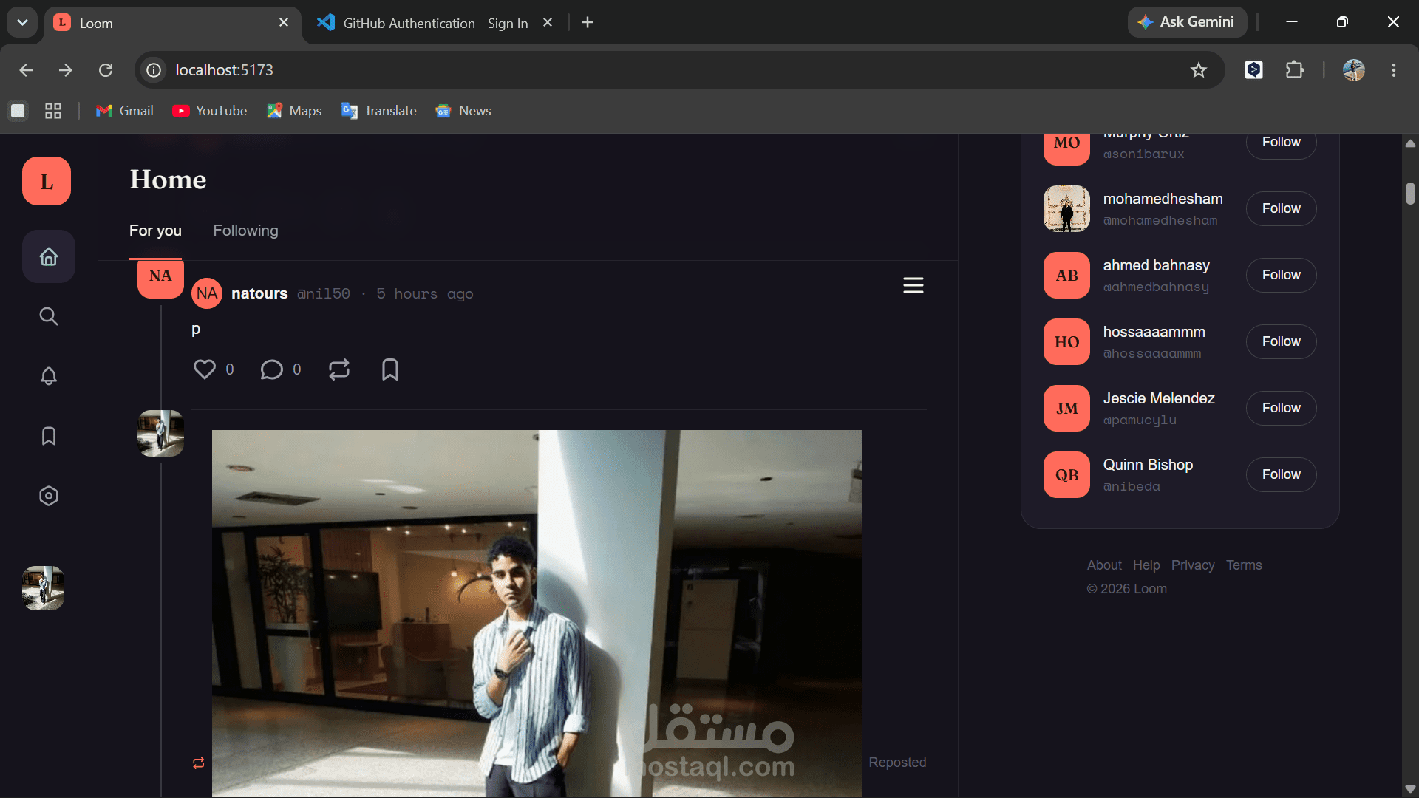
Task: Open the About footer link
Action: pos(1104,565)
